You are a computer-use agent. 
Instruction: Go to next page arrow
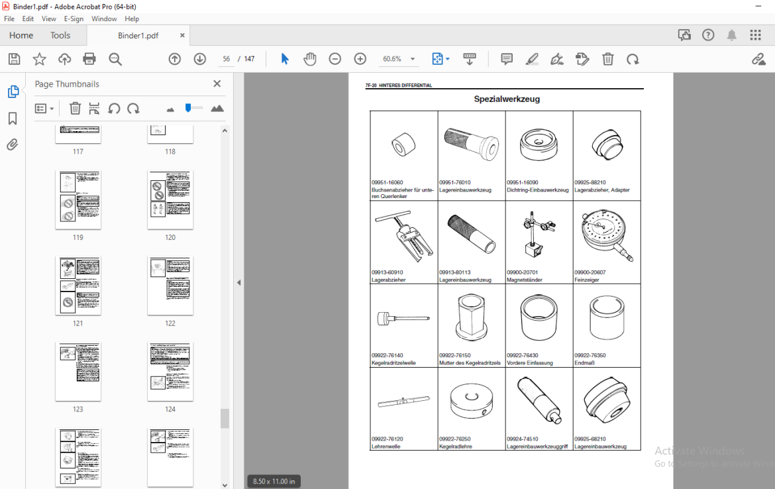pyautogui.click(x=199, y=60)
